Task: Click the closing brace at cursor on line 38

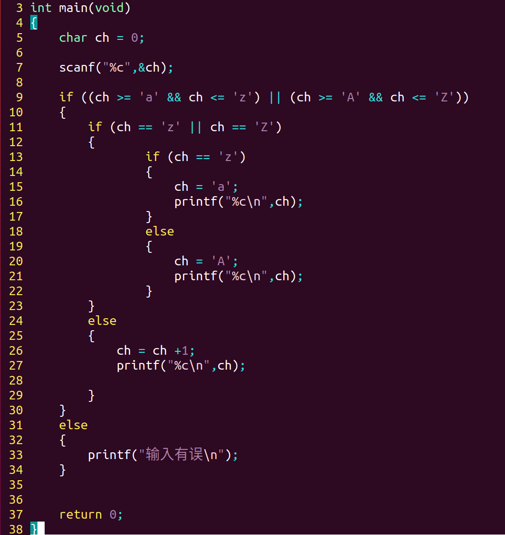Action: pyautogui.click(x=34, y=529)
